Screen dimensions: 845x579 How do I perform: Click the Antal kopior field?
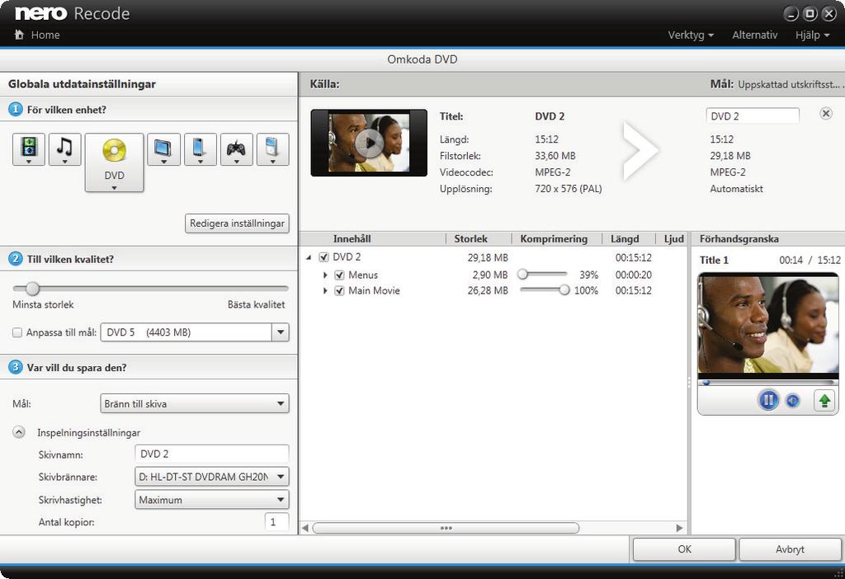point(276,522)
